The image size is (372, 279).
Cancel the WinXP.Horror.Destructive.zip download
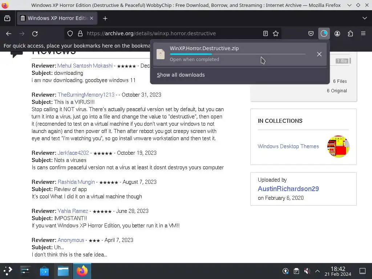[x=319, y=54]
